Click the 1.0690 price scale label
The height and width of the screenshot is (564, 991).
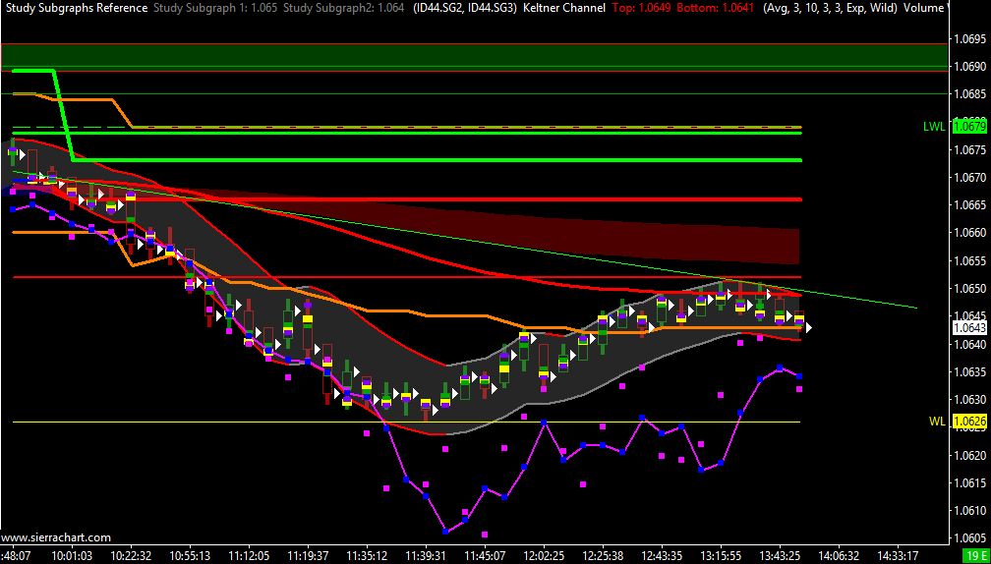click(x=970, y=66)
